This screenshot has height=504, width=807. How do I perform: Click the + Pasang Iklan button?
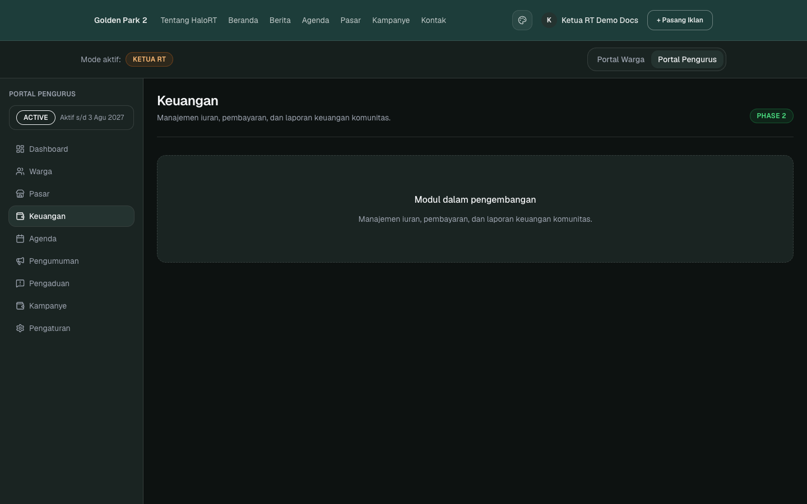point(680,20)
